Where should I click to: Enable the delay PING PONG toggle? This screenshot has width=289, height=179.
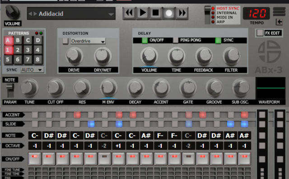pos(176,40)
